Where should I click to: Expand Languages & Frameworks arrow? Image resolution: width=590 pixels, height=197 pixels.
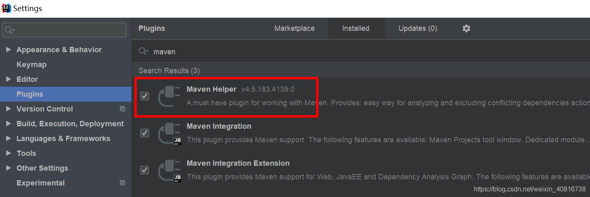coord(8,139)
